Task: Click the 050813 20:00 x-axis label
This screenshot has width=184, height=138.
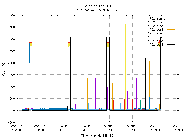Action: point(178,128)
